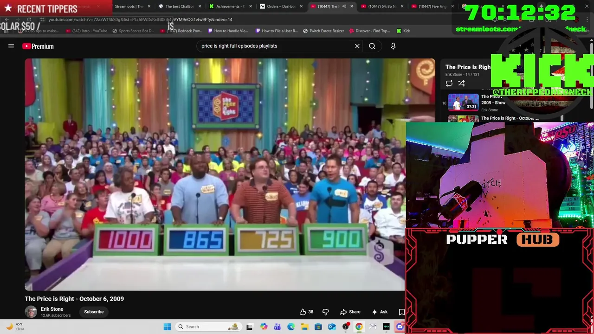The image size is (594, 334).
Task: Run search with the magnifier button
Action: 372,46
